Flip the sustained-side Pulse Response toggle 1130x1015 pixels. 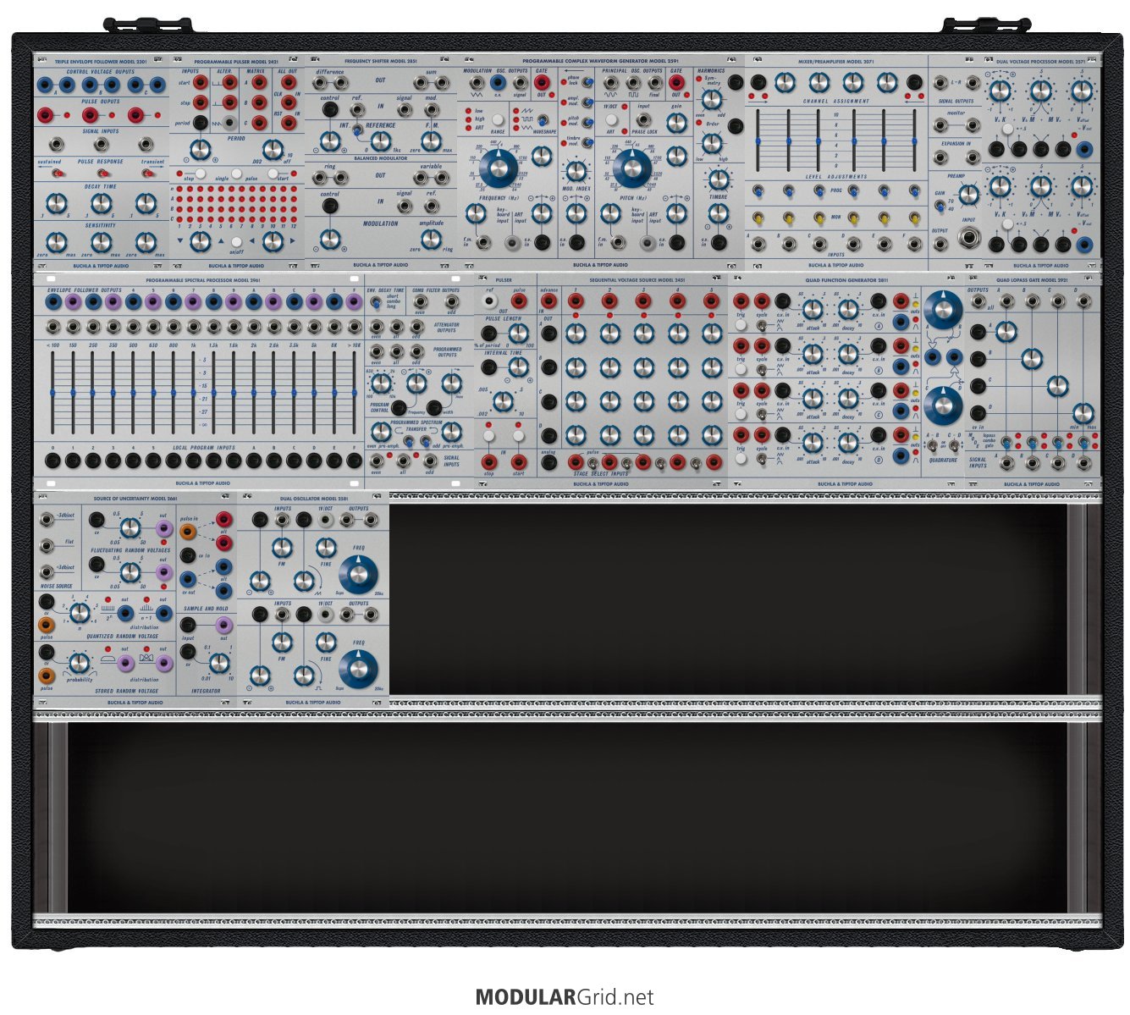coord(56,173)
